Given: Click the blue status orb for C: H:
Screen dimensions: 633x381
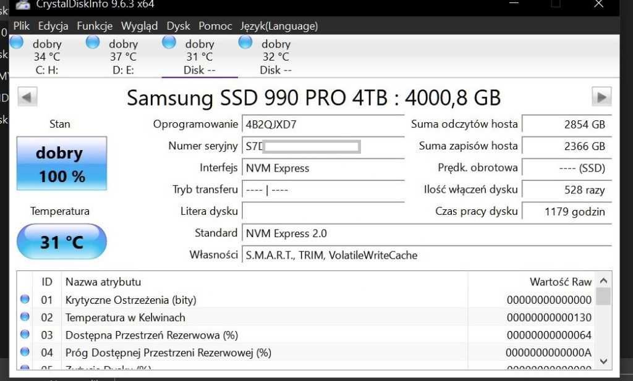Looking at the screenshot, I should tap(17, 42).
